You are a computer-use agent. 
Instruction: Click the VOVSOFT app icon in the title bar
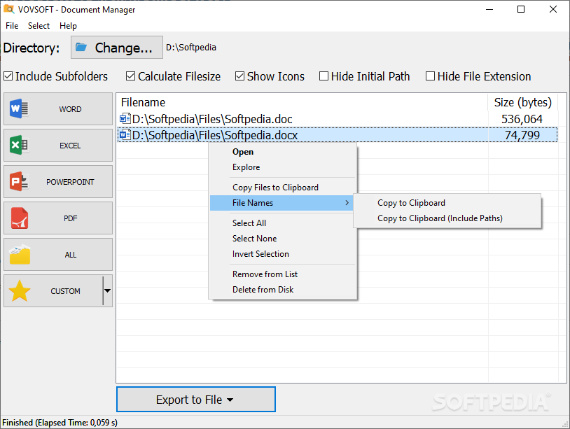8,9
